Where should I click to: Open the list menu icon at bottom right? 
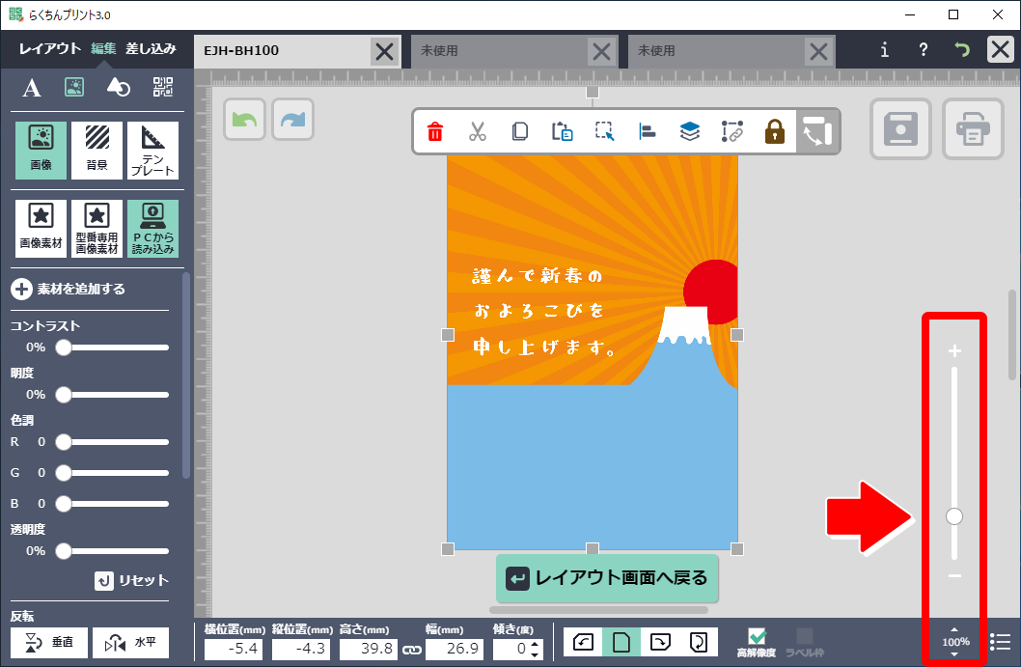coord(1000,642)
